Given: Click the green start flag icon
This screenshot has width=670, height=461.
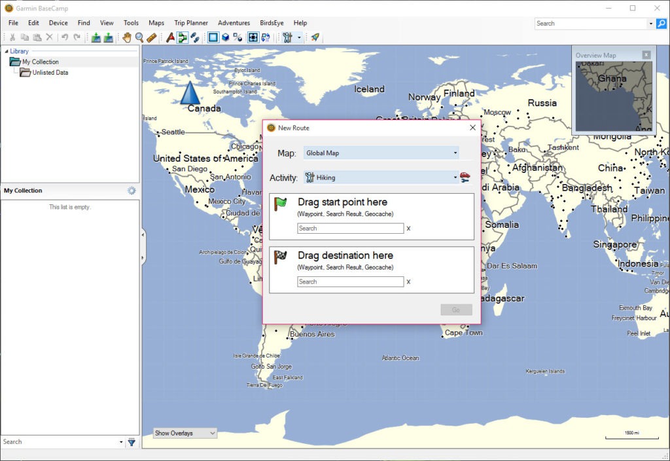Looking at the screenshot, I should pyautogui.click(x=280, y=204).
